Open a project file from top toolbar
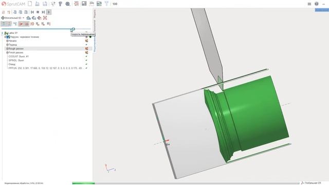Viewport: 329px width, 185px height. [38, 4]
